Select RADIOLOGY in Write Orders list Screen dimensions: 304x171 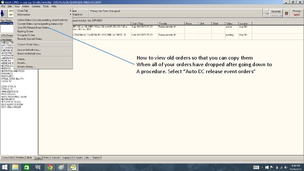(x=7, y=76)
